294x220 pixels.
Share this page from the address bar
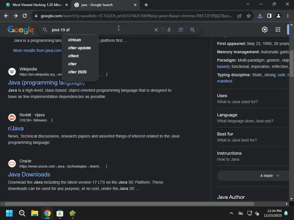239,16
